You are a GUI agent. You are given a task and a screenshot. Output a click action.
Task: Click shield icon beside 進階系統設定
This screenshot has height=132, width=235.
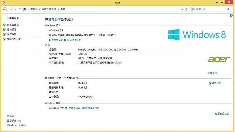coord(4,39)
